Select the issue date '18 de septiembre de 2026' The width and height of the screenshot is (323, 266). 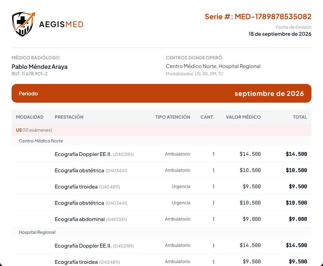[x=280, y=34]
